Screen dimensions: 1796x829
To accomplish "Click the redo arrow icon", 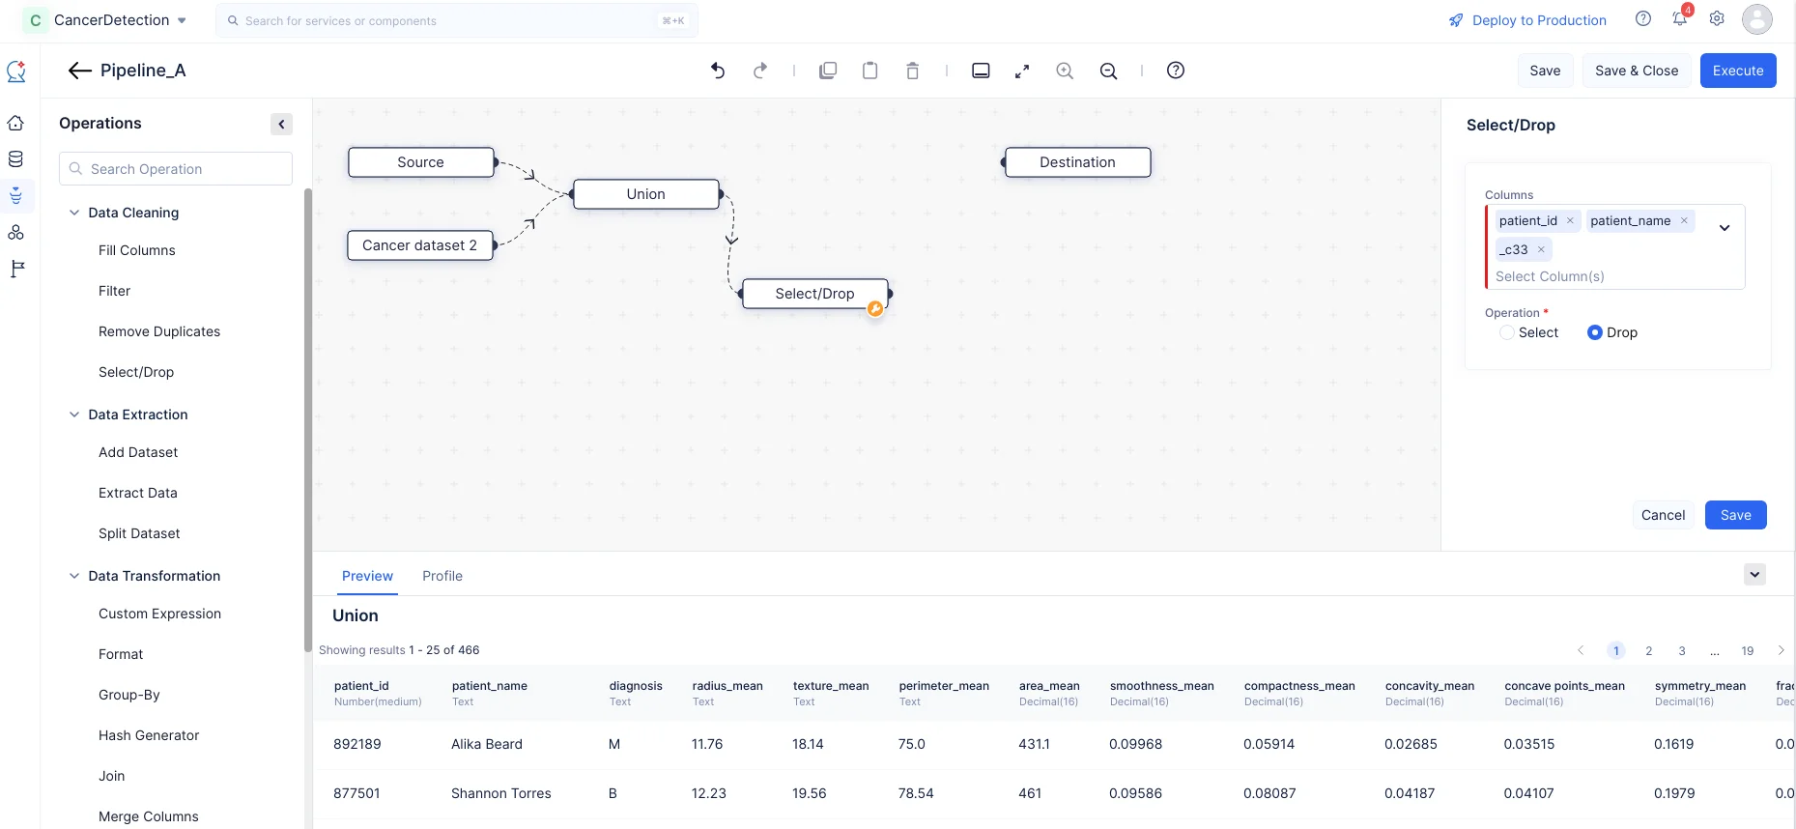I will pyautogui.click(x=760, y=71).
